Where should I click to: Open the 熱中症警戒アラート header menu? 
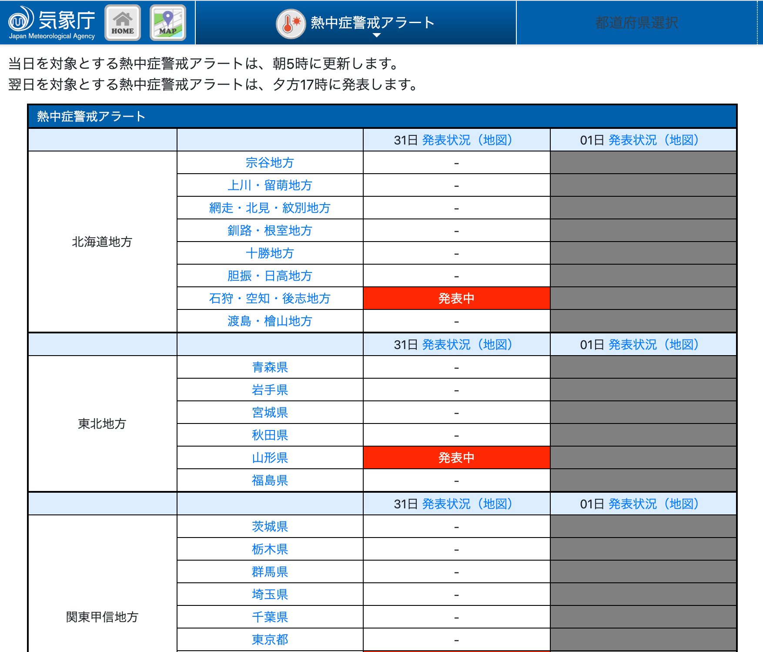[x=356, y=23]
